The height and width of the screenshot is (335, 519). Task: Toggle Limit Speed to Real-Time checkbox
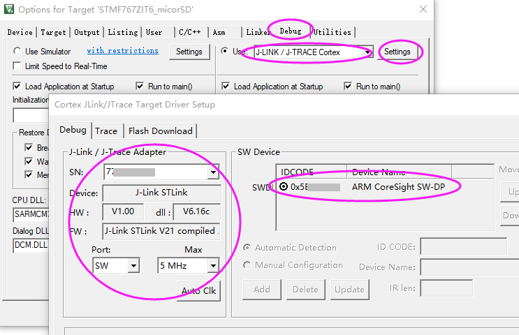[x=17, y=66]
